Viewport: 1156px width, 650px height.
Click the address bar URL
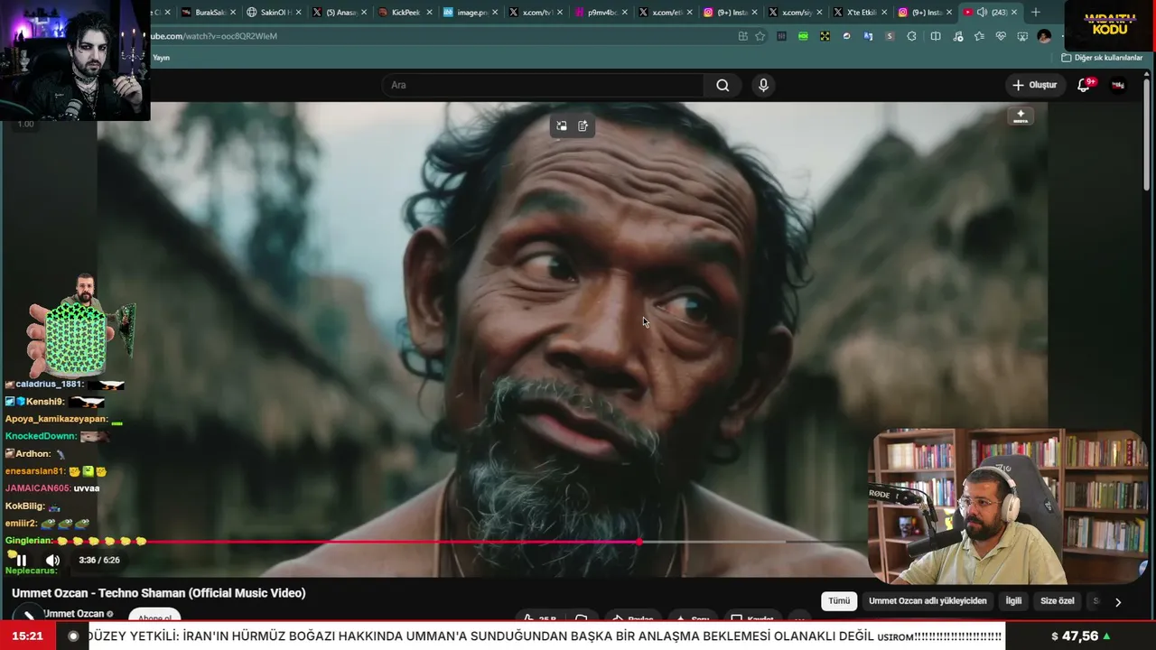tap(213, 36)
